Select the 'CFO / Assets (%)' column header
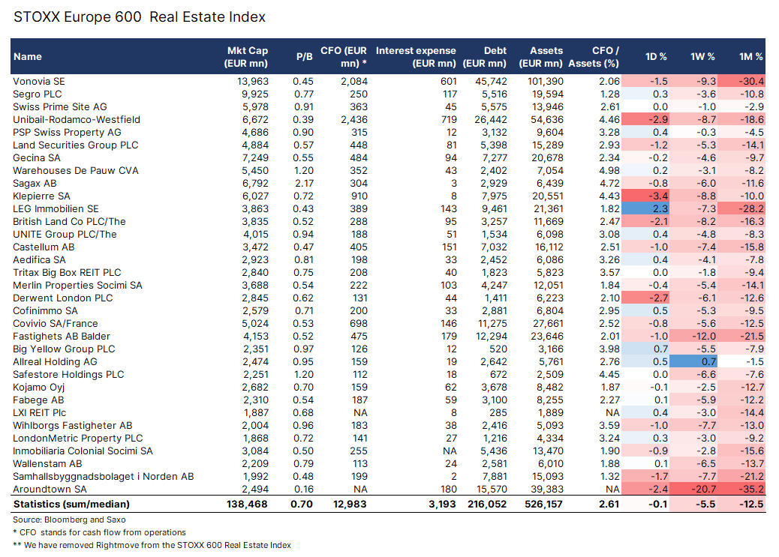Screen dimensions: 779x557 tap(594, 56)
